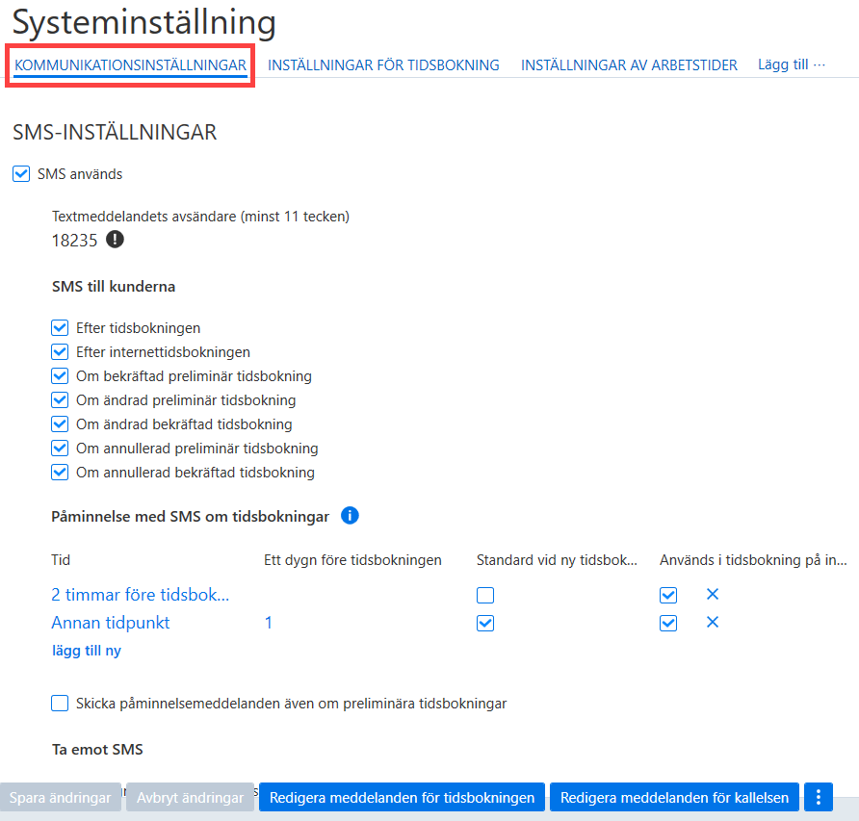The height and width of the screenshot is (821, 859).
Task: Click Spara ändringar button
Action: pyautogui.click(x=61, y=798)
